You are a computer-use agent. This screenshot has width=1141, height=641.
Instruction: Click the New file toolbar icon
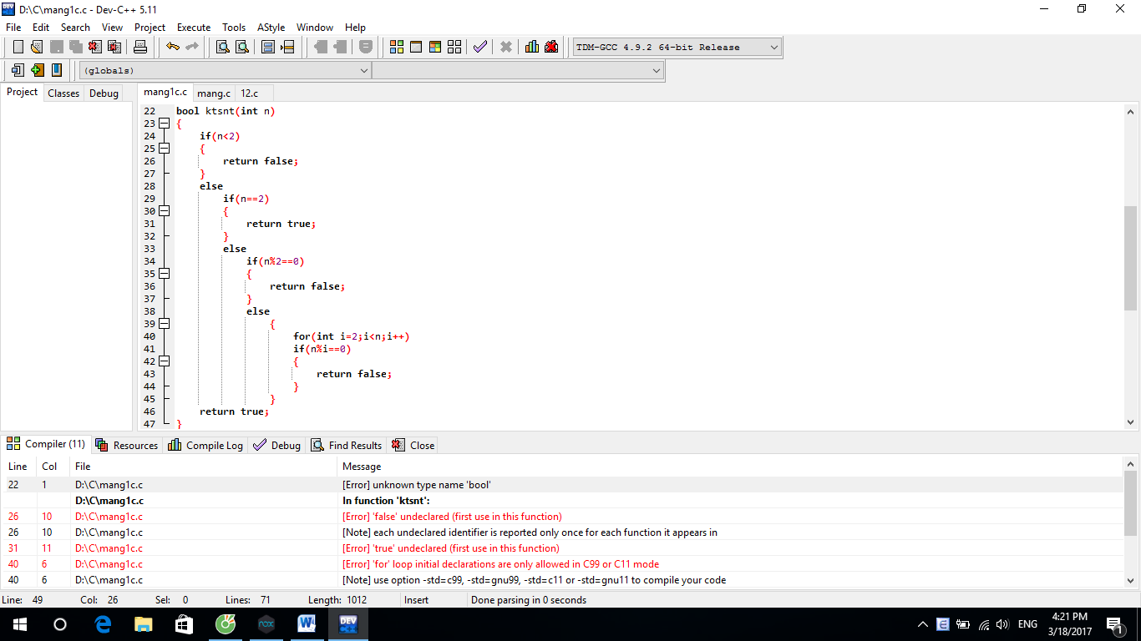(x=18, y=47)
